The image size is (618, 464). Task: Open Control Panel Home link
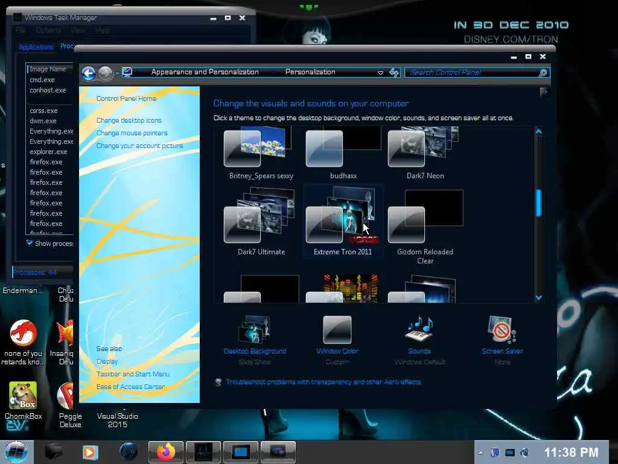click(127, 98)
